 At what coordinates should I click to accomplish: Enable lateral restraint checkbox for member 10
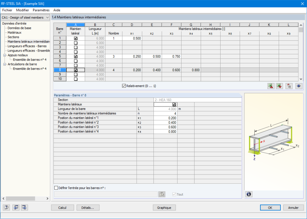click(76, 79)
